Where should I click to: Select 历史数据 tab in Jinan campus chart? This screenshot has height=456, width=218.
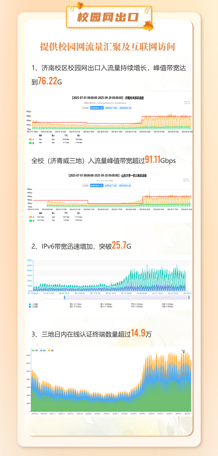coord(85,108)
